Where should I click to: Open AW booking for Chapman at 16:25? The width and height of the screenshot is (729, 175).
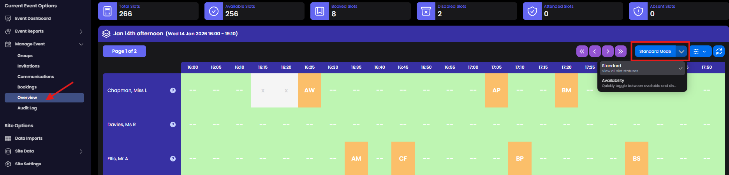tap(310, 90)
